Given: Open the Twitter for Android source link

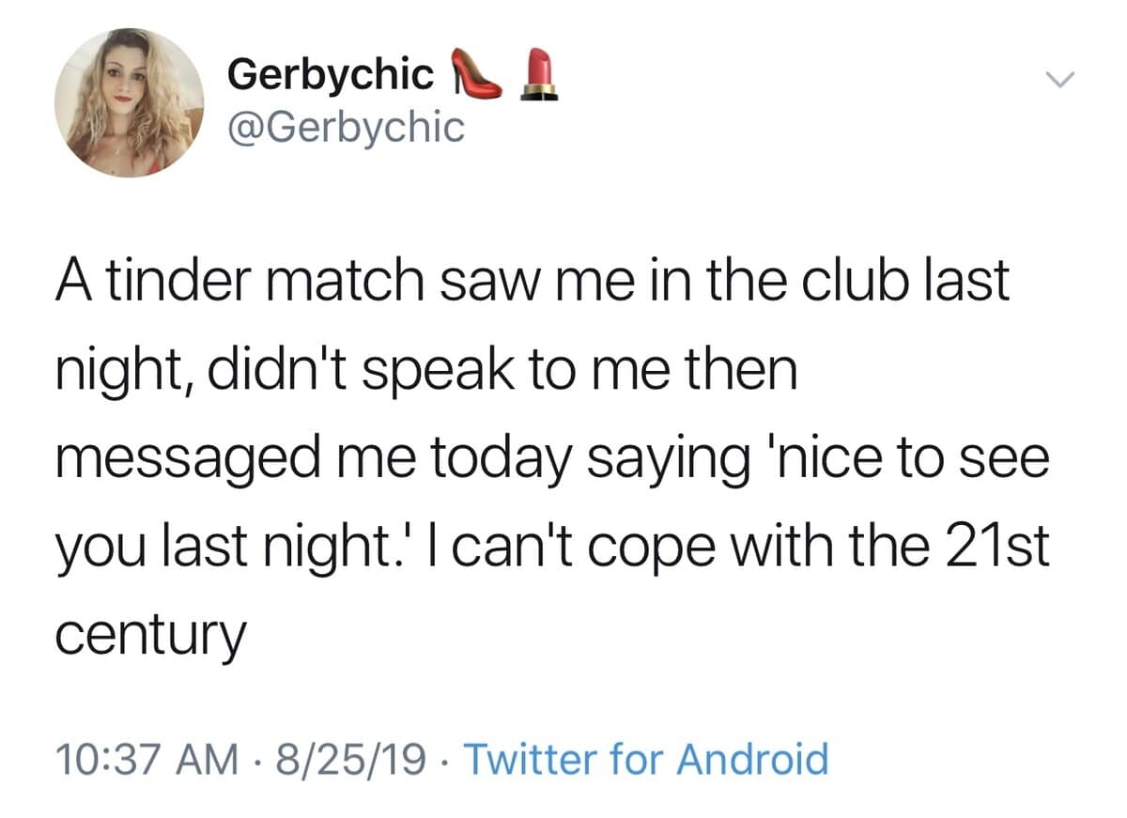Looking at the screenshot, I should click(647, 758).
